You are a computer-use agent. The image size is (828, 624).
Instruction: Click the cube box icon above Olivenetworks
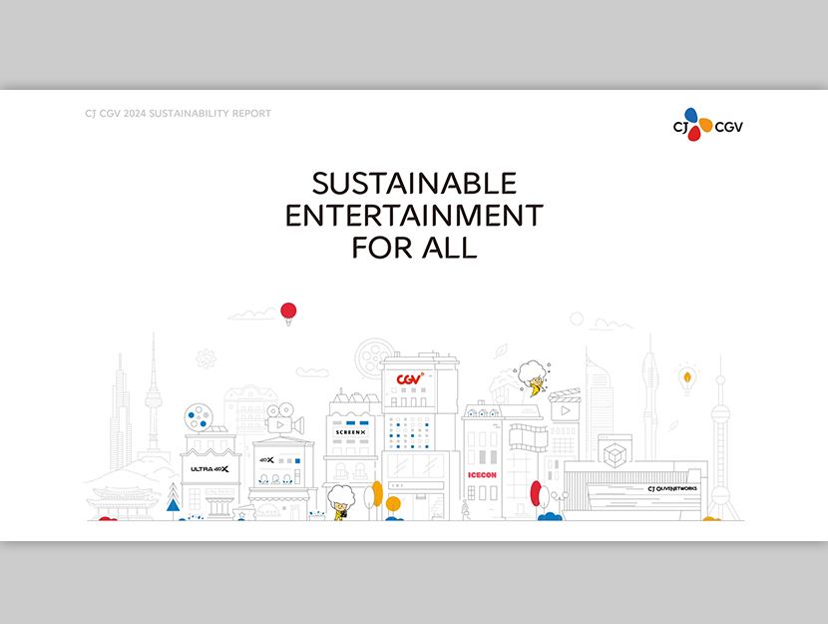(x=617, y=454)
